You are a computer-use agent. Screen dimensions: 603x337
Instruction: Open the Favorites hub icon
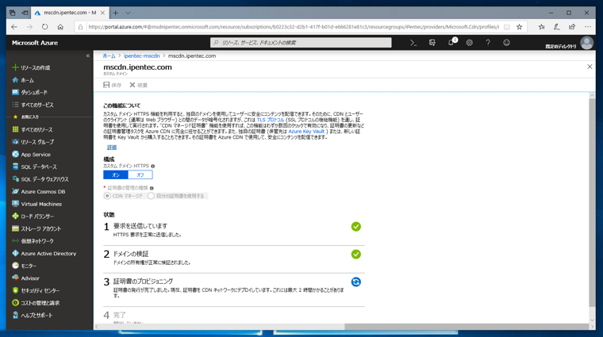(541, 27)
